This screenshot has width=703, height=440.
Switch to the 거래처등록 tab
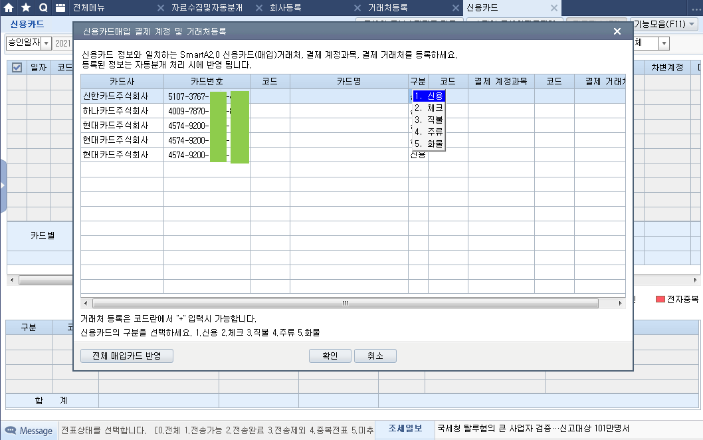pos(388,7)
